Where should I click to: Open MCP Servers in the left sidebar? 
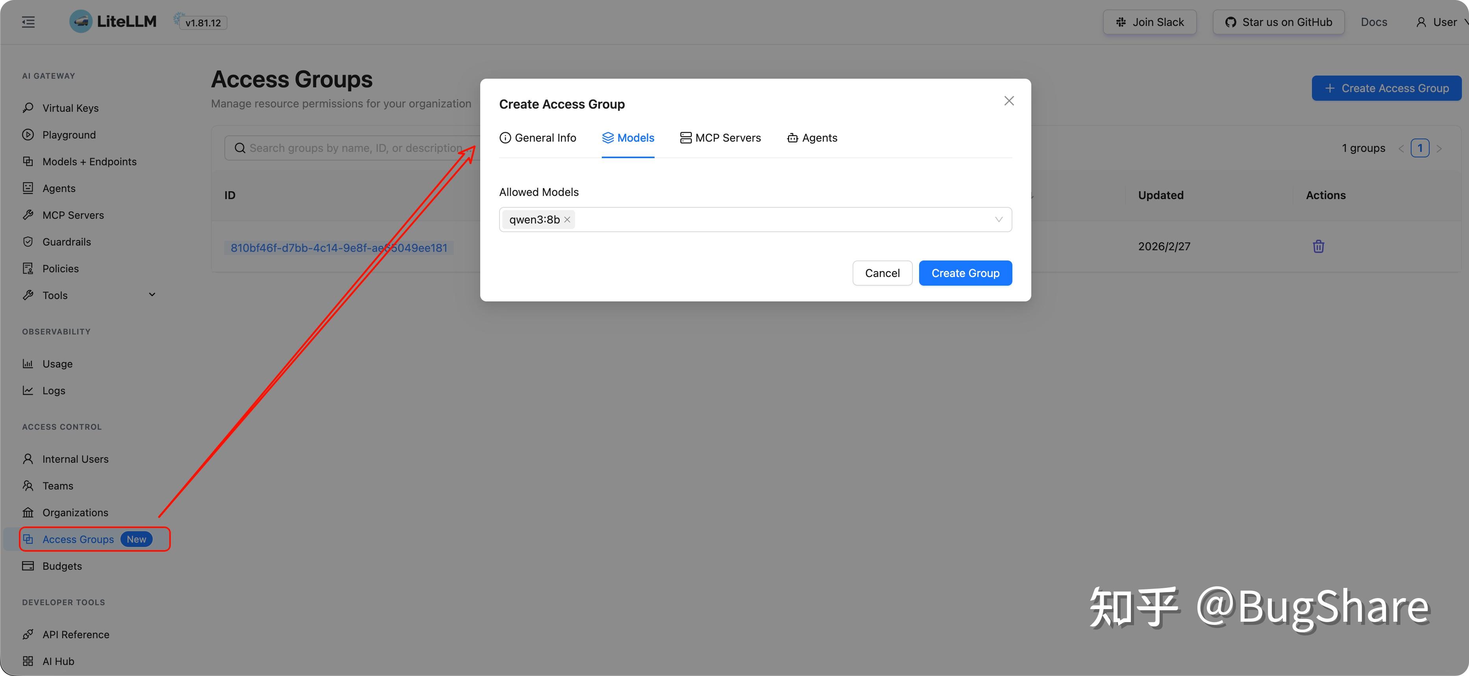pos(73,215)
